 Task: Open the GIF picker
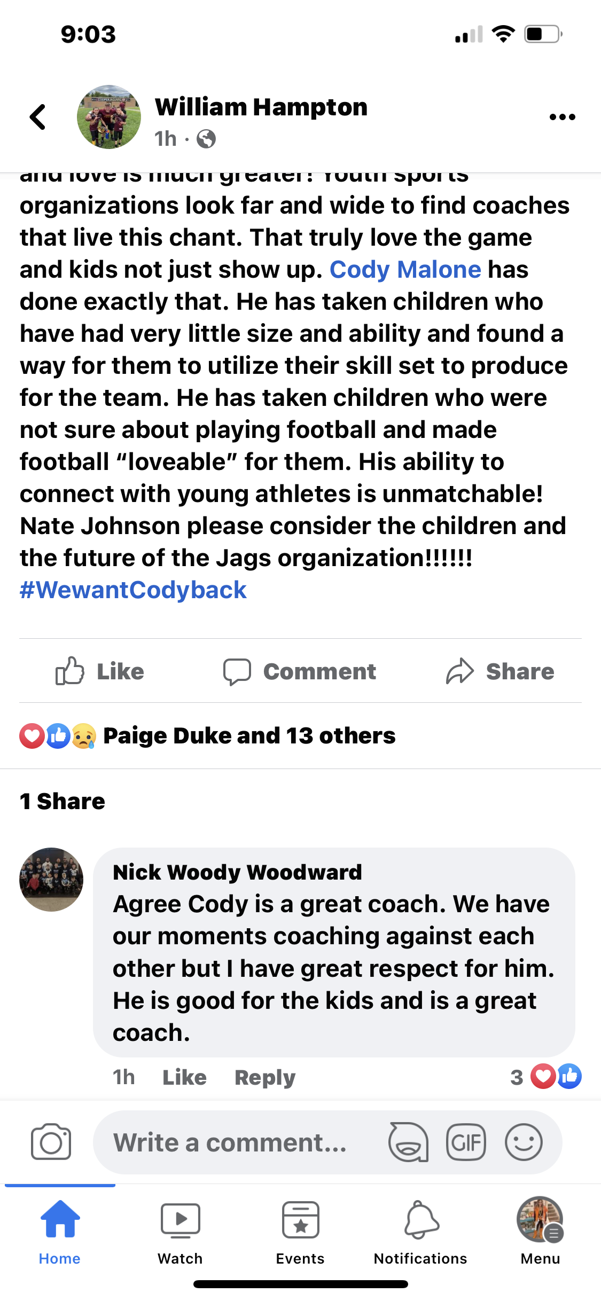point(466,1142)
